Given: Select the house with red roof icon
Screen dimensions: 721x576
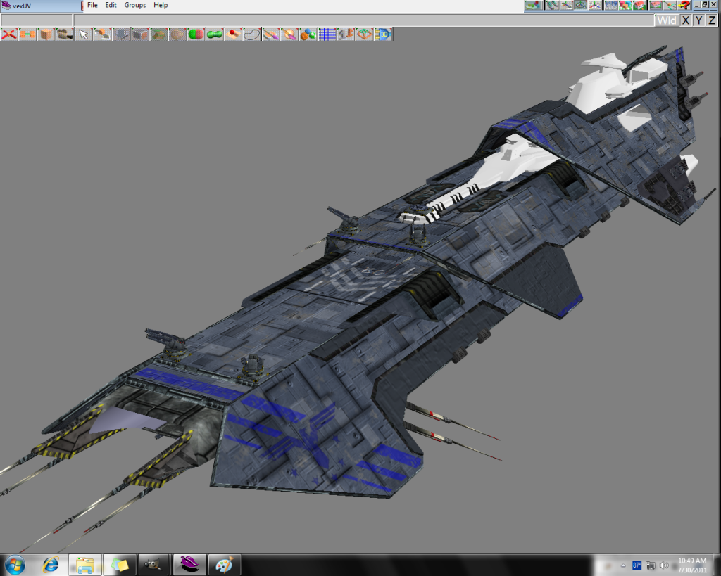Looking at the screenshot, I should click(x=639, y=5).
